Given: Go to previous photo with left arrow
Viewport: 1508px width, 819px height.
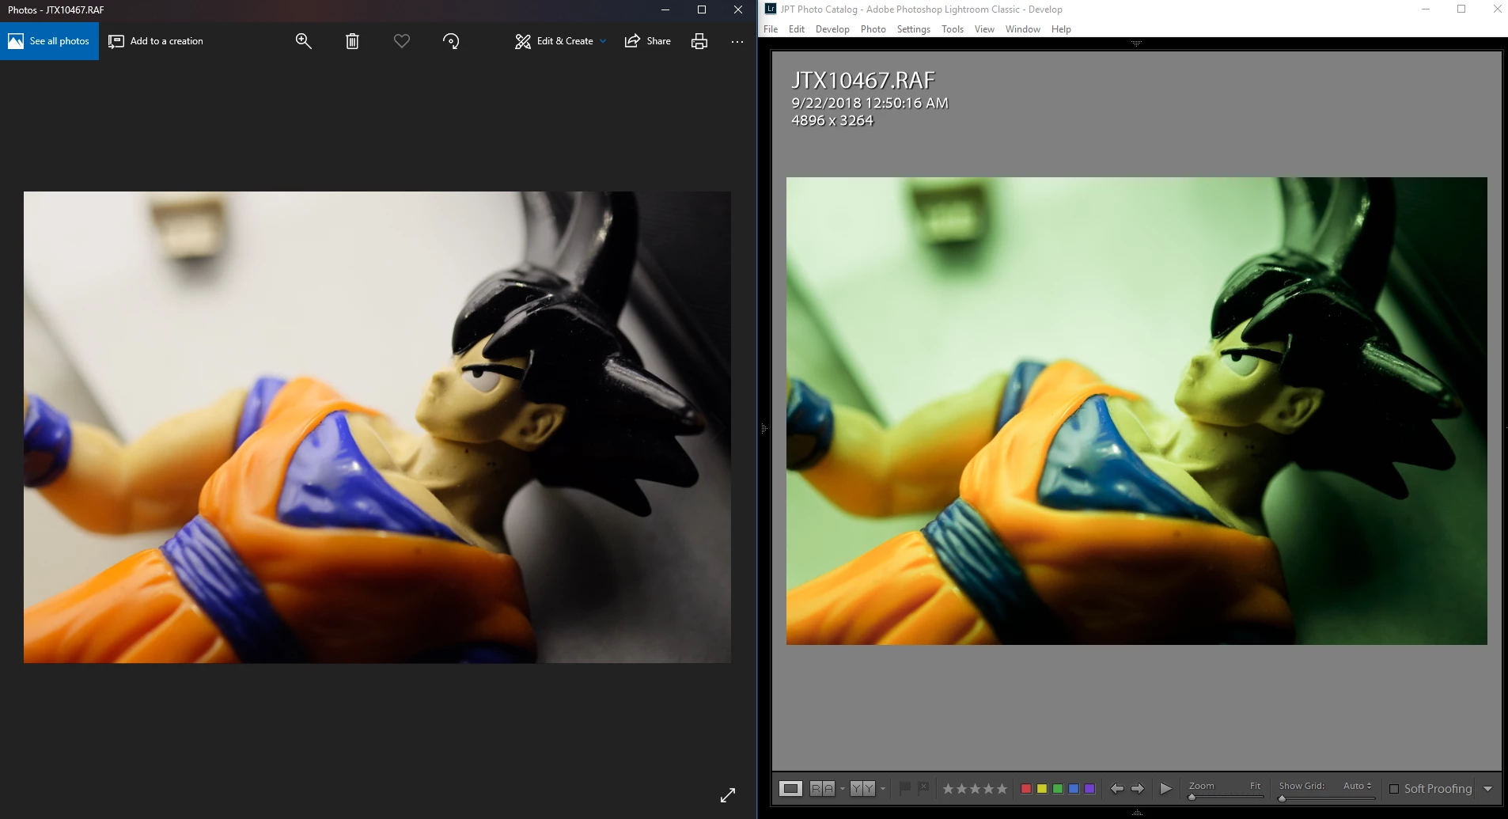Looking at the screenshot, I should (1116, 788).
